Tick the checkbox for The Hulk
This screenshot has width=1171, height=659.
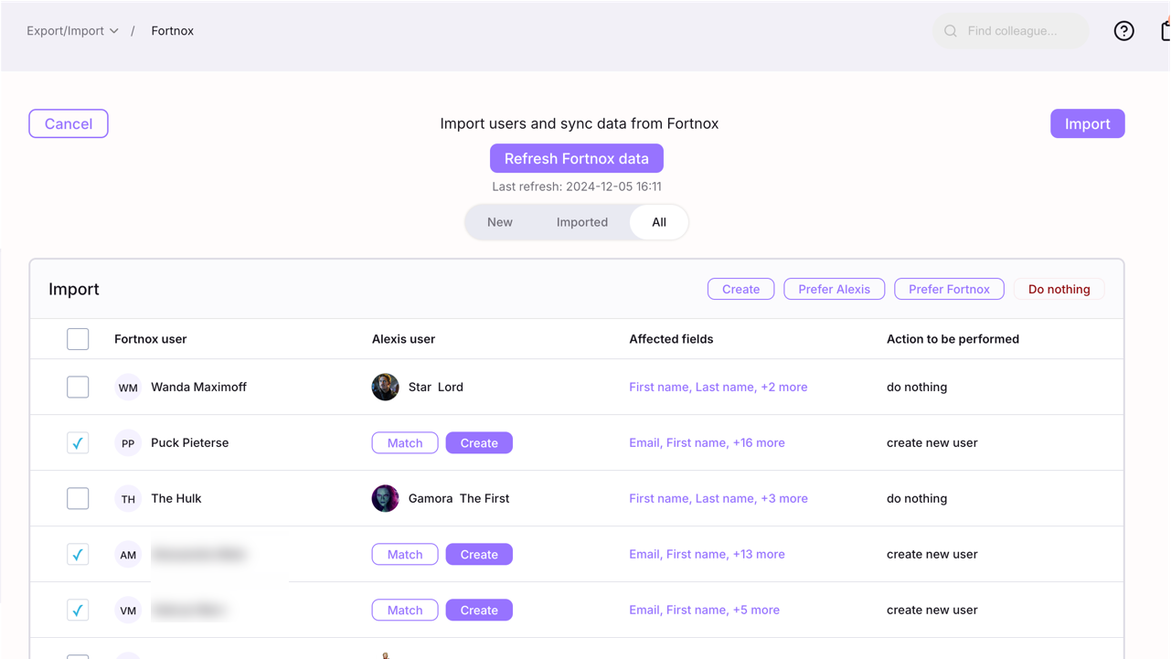tap(78, 499)
